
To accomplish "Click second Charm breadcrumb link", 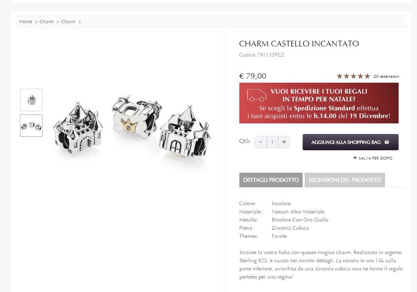I will click(x=68, y=22).
